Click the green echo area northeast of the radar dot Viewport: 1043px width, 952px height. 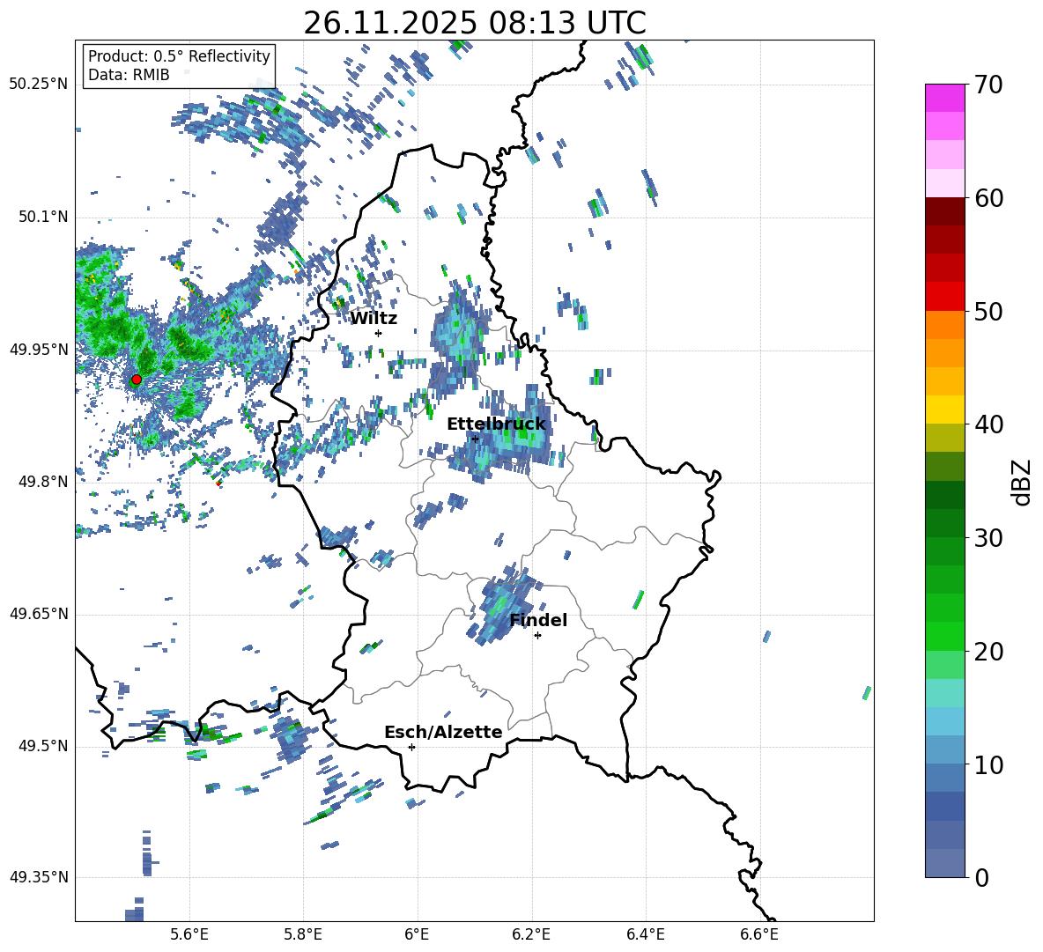189,341
